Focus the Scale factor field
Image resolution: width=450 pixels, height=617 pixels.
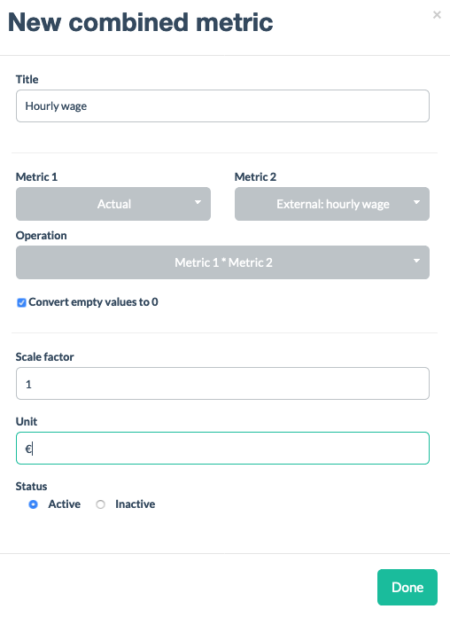click(x=222, y=384)
